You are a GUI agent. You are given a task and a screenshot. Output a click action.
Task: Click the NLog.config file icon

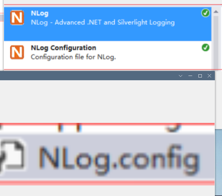(x=12, y=155)
